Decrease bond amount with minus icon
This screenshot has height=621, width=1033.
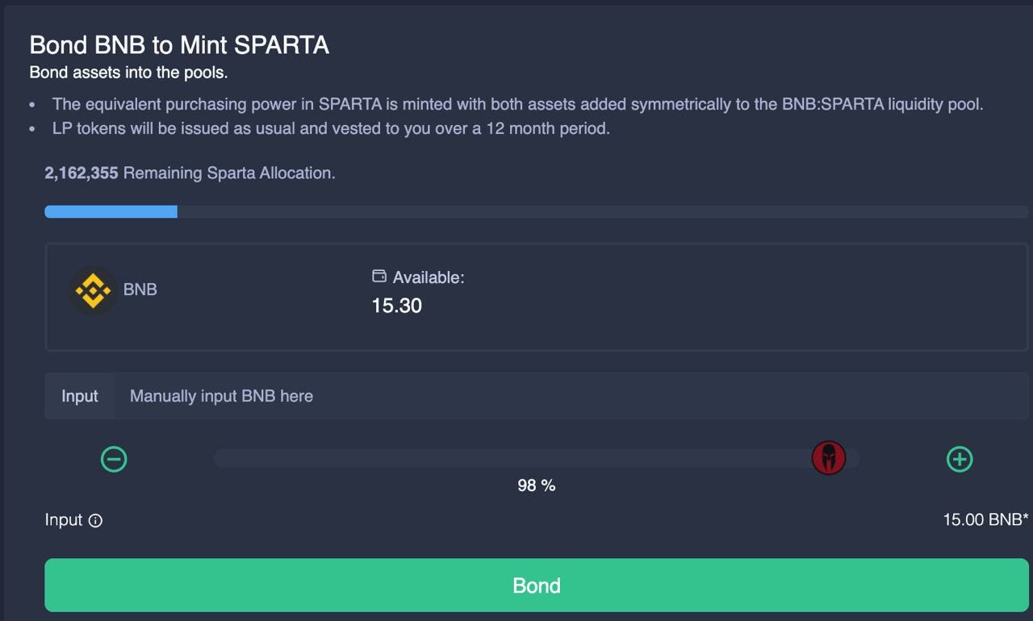tap(114, 459)
